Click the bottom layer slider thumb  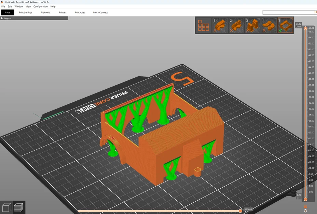(x=305, y=199)
